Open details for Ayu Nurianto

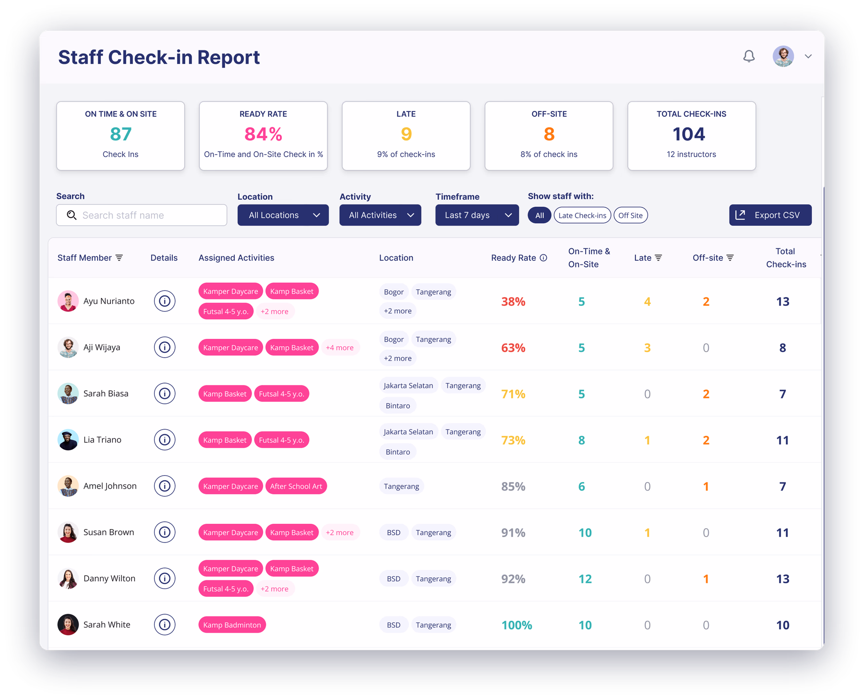(x=165, y=301)
